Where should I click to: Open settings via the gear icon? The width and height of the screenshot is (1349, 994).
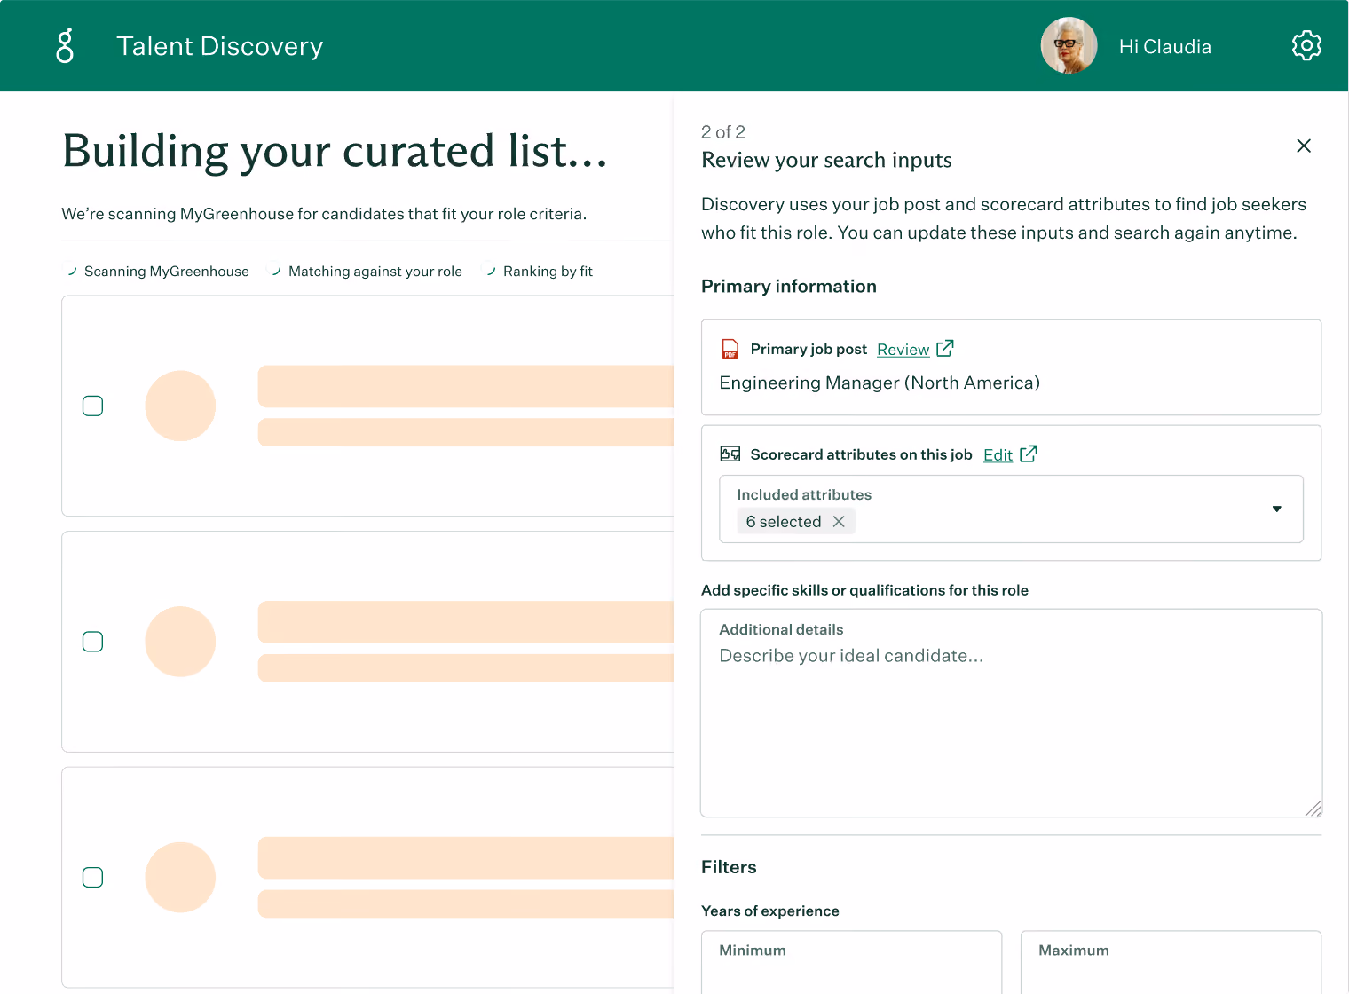tap(1306, 45)
